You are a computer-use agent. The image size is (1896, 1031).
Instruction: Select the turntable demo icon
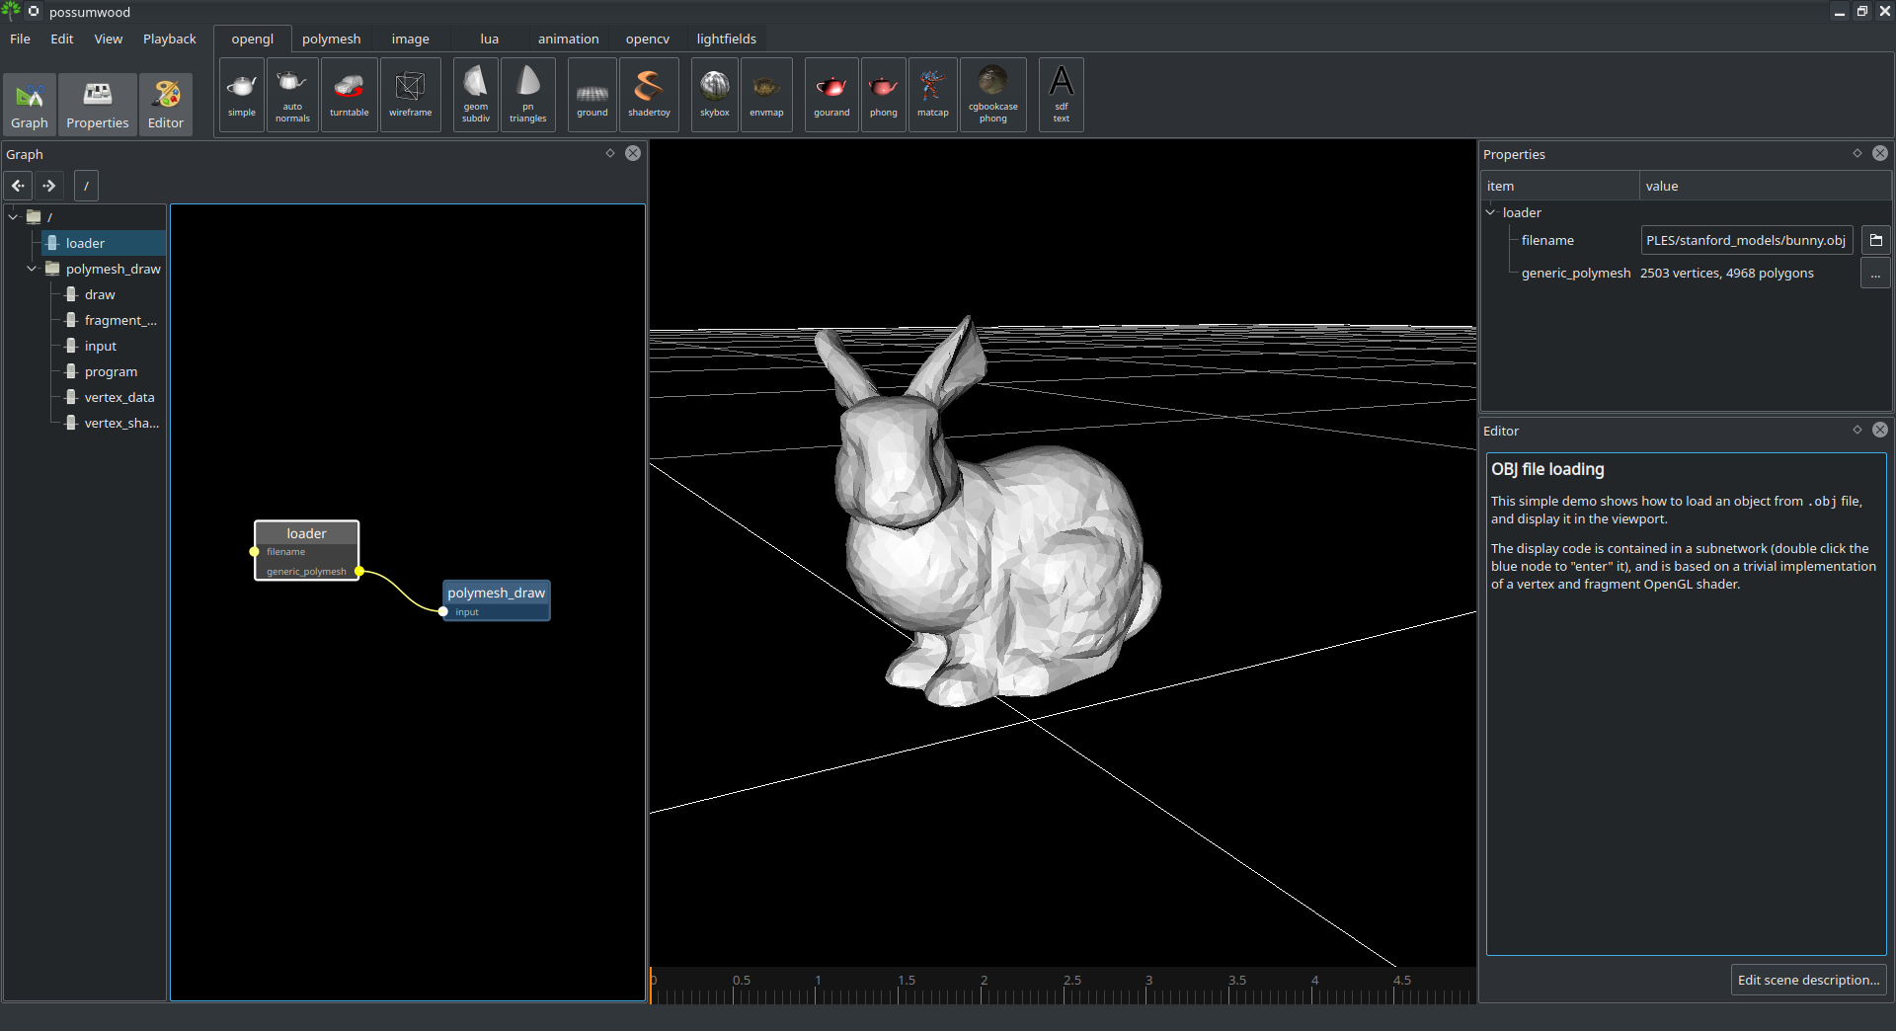pos(349,95)
